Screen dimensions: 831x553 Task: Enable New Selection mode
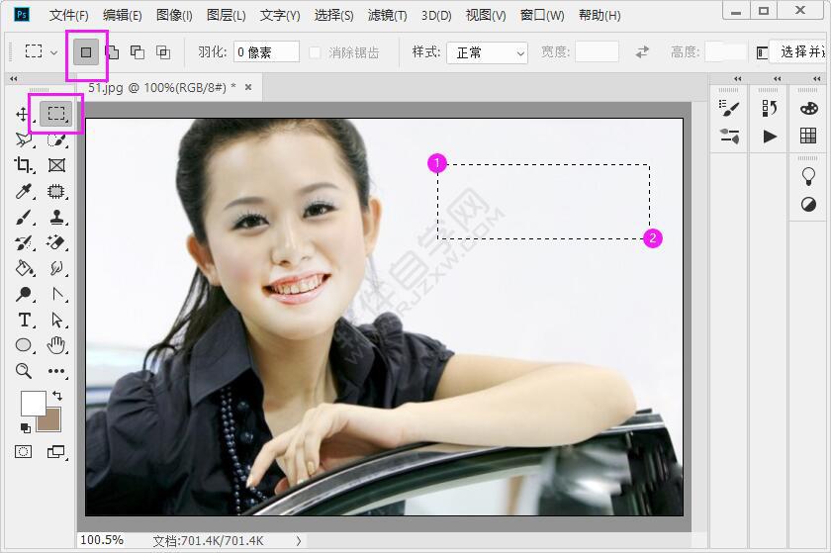(x=86, y=52)
